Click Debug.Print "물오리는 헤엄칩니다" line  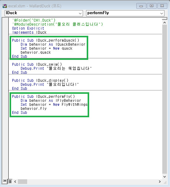pyautogui.click(x=56, y=69)
